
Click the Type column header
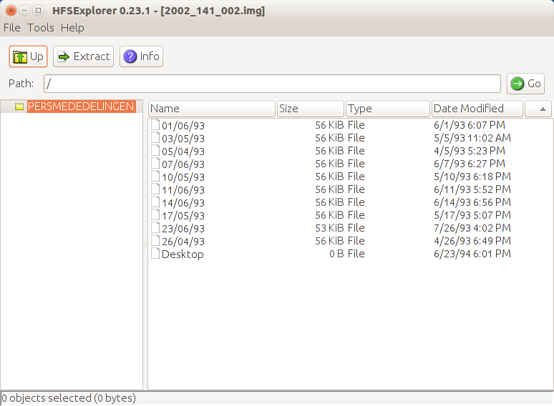387,109
